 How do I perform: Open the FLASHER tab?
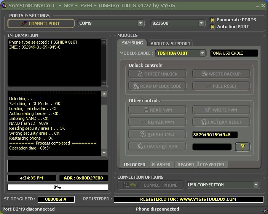[161, 165]
